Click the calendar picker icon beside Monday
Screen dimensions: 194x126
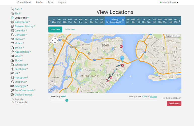coord(123,20)
